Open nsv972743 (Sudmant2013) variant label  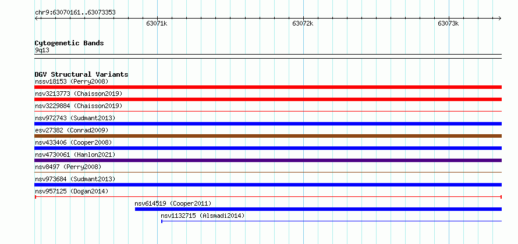point(75,118)
